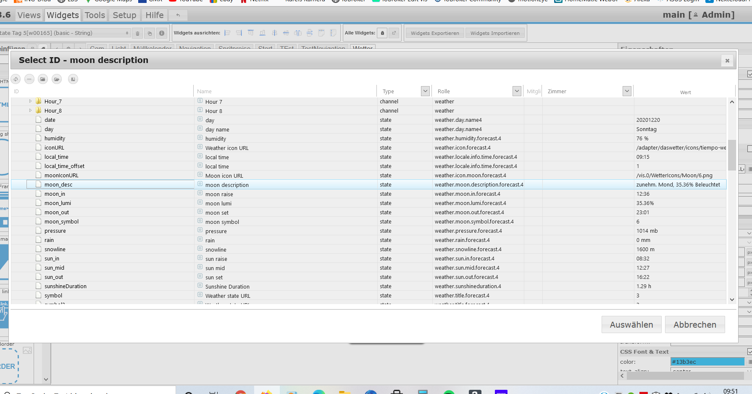Confirm selection with Auswählen button

pyautogui.click(x=631, y=325)
